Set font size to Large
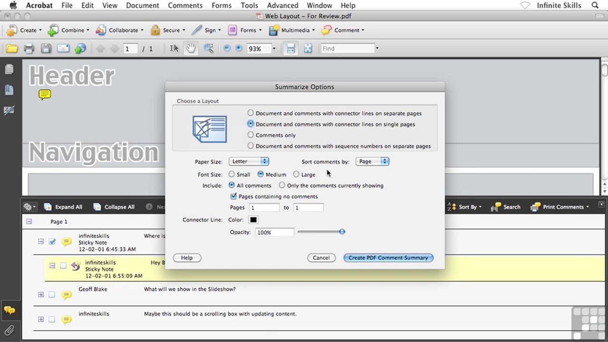This screenshot has width=608, height=342. click(x=296, y=174)
